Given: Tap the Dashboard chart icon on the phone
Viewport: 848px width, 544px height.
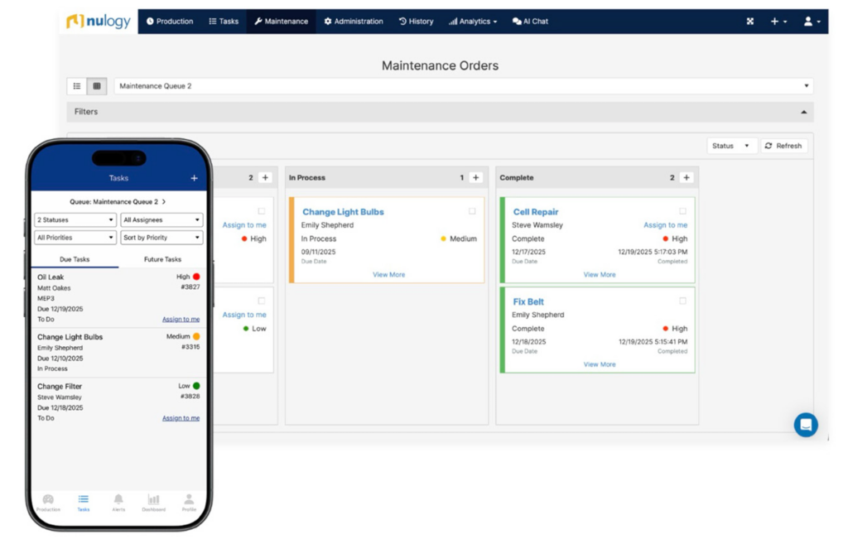Looking at the screenshot, I should 153,500.
